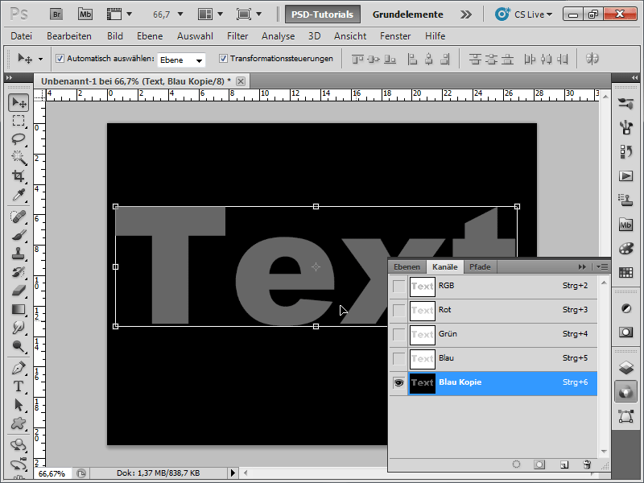Select the Healing Brush tool

[19, 217]
